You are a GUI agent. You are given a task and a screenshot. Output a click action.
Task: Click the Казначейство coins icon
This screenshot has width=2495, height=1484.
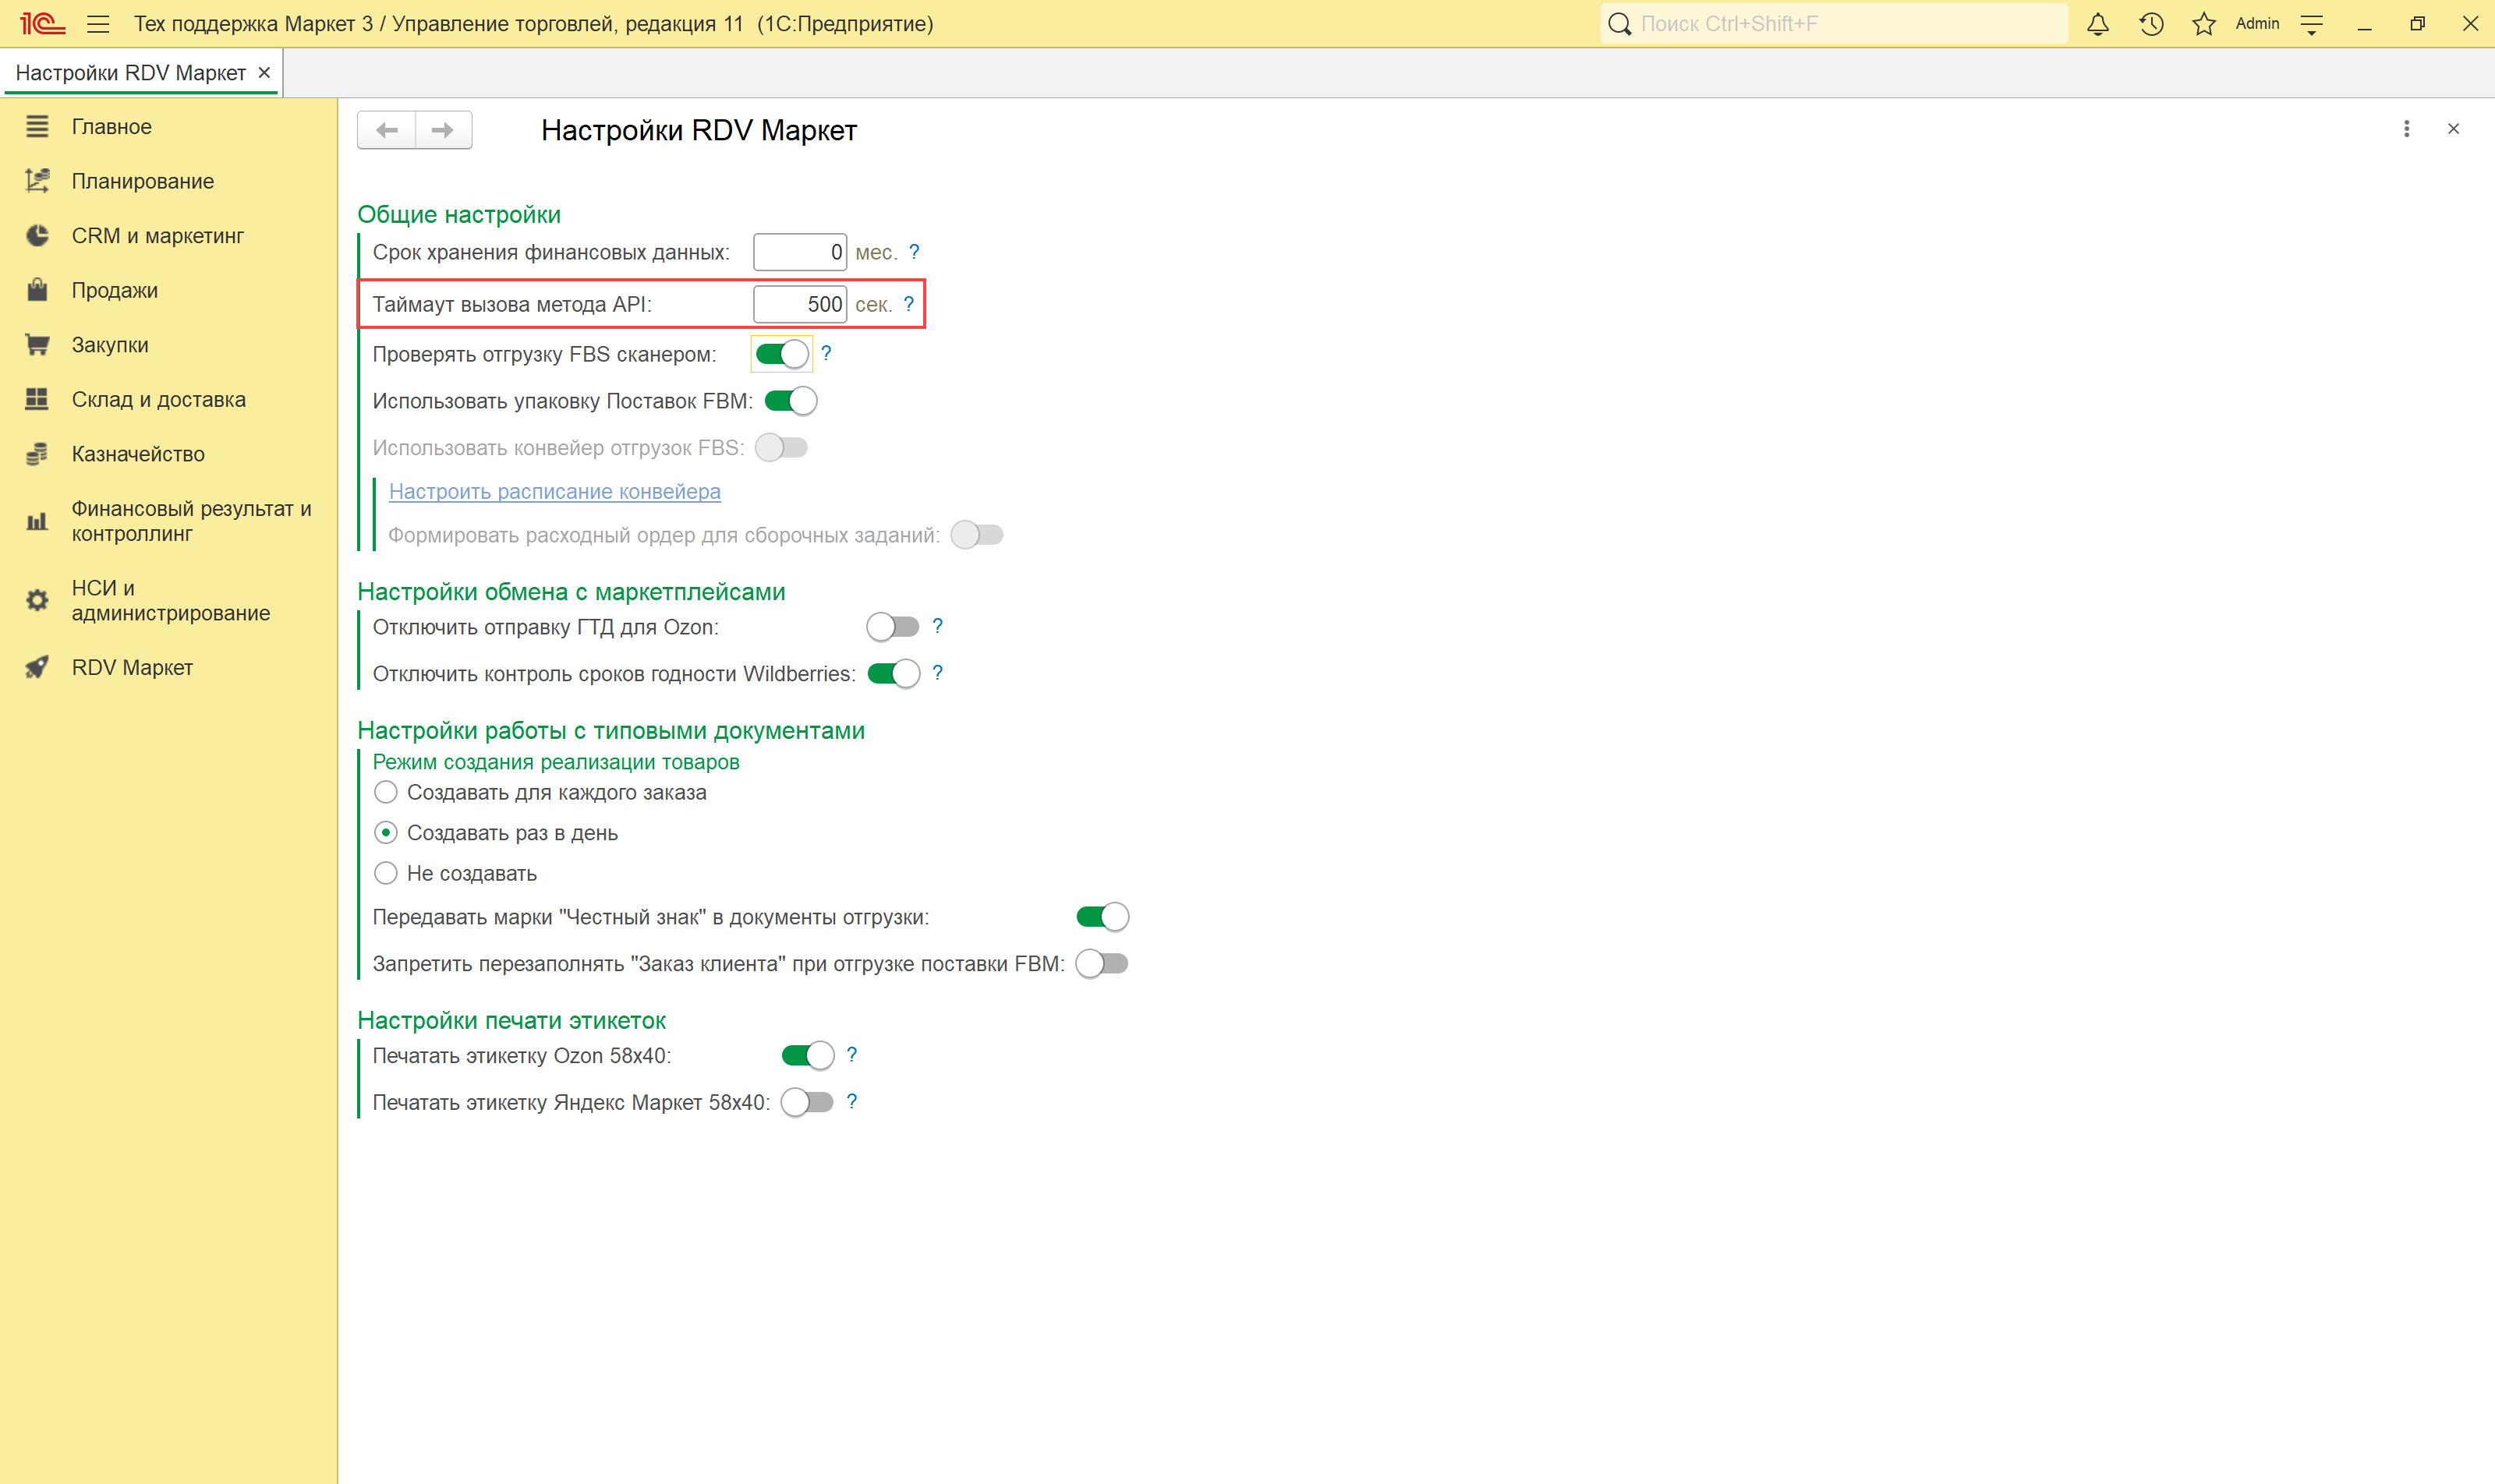click(x=37, y=454)
